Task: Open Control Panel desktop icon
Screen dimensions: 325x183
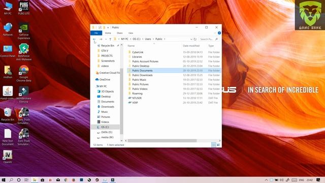Action: [8, 51]
